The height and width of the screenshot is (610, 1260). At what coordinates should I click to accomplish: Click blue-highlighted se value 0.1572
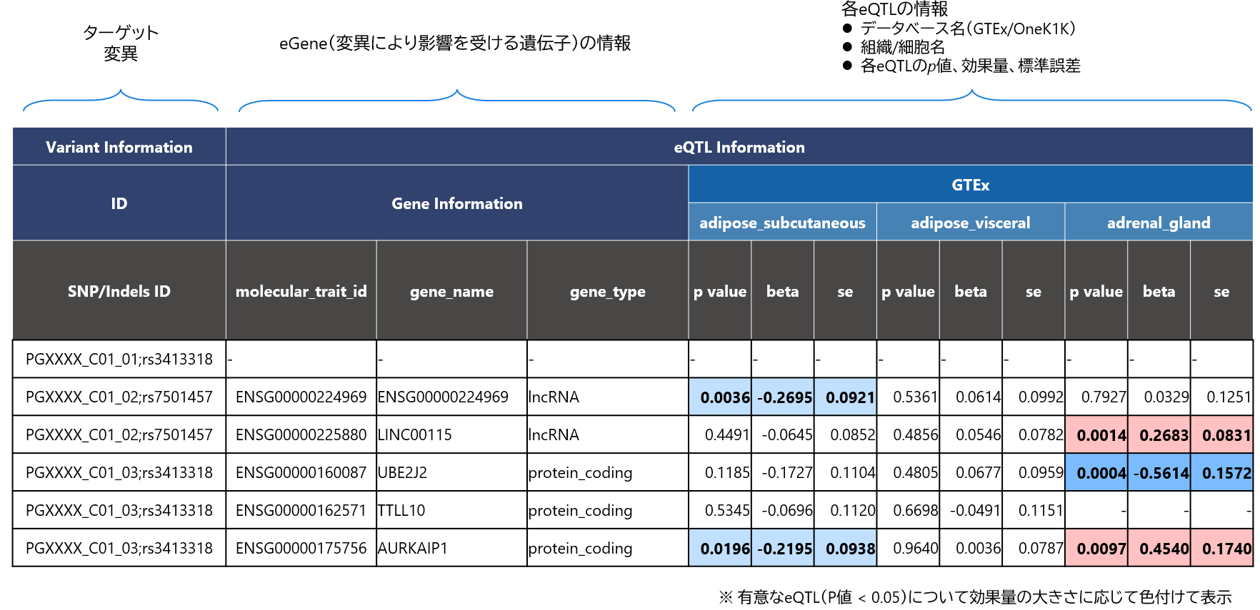pos(1222,472)
